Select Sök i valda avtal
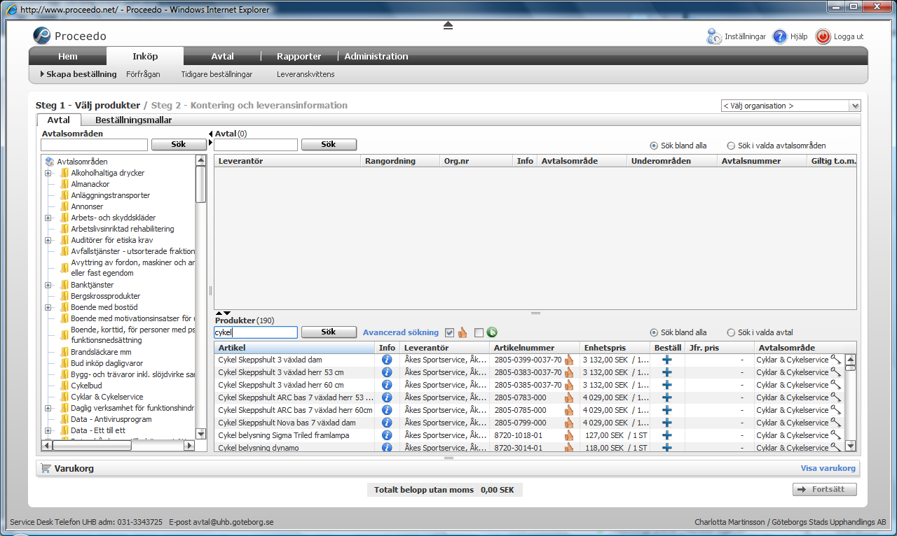The width and height of the screenshot is (897, 536). tap(731, 332)
